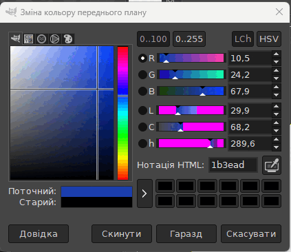Select the L channel radio button
The image size is (291, 252).
142,111
